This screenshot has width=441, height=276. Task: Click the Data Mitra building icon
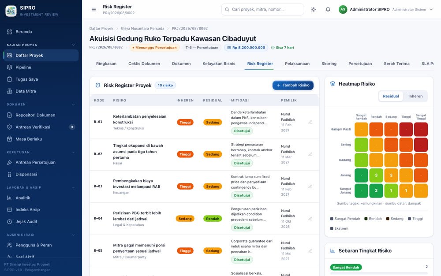pyautogui.click(x=10, y=91)
